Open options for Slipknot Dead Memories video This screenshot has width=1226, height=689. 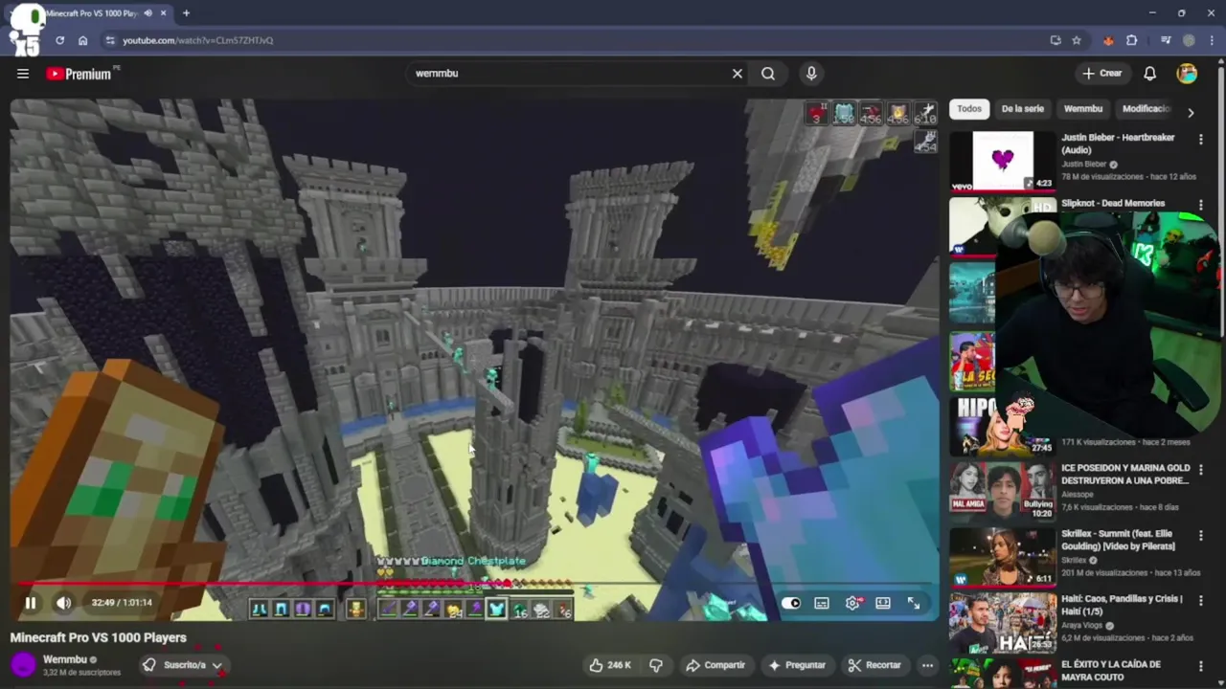[x=1200, y=206]
